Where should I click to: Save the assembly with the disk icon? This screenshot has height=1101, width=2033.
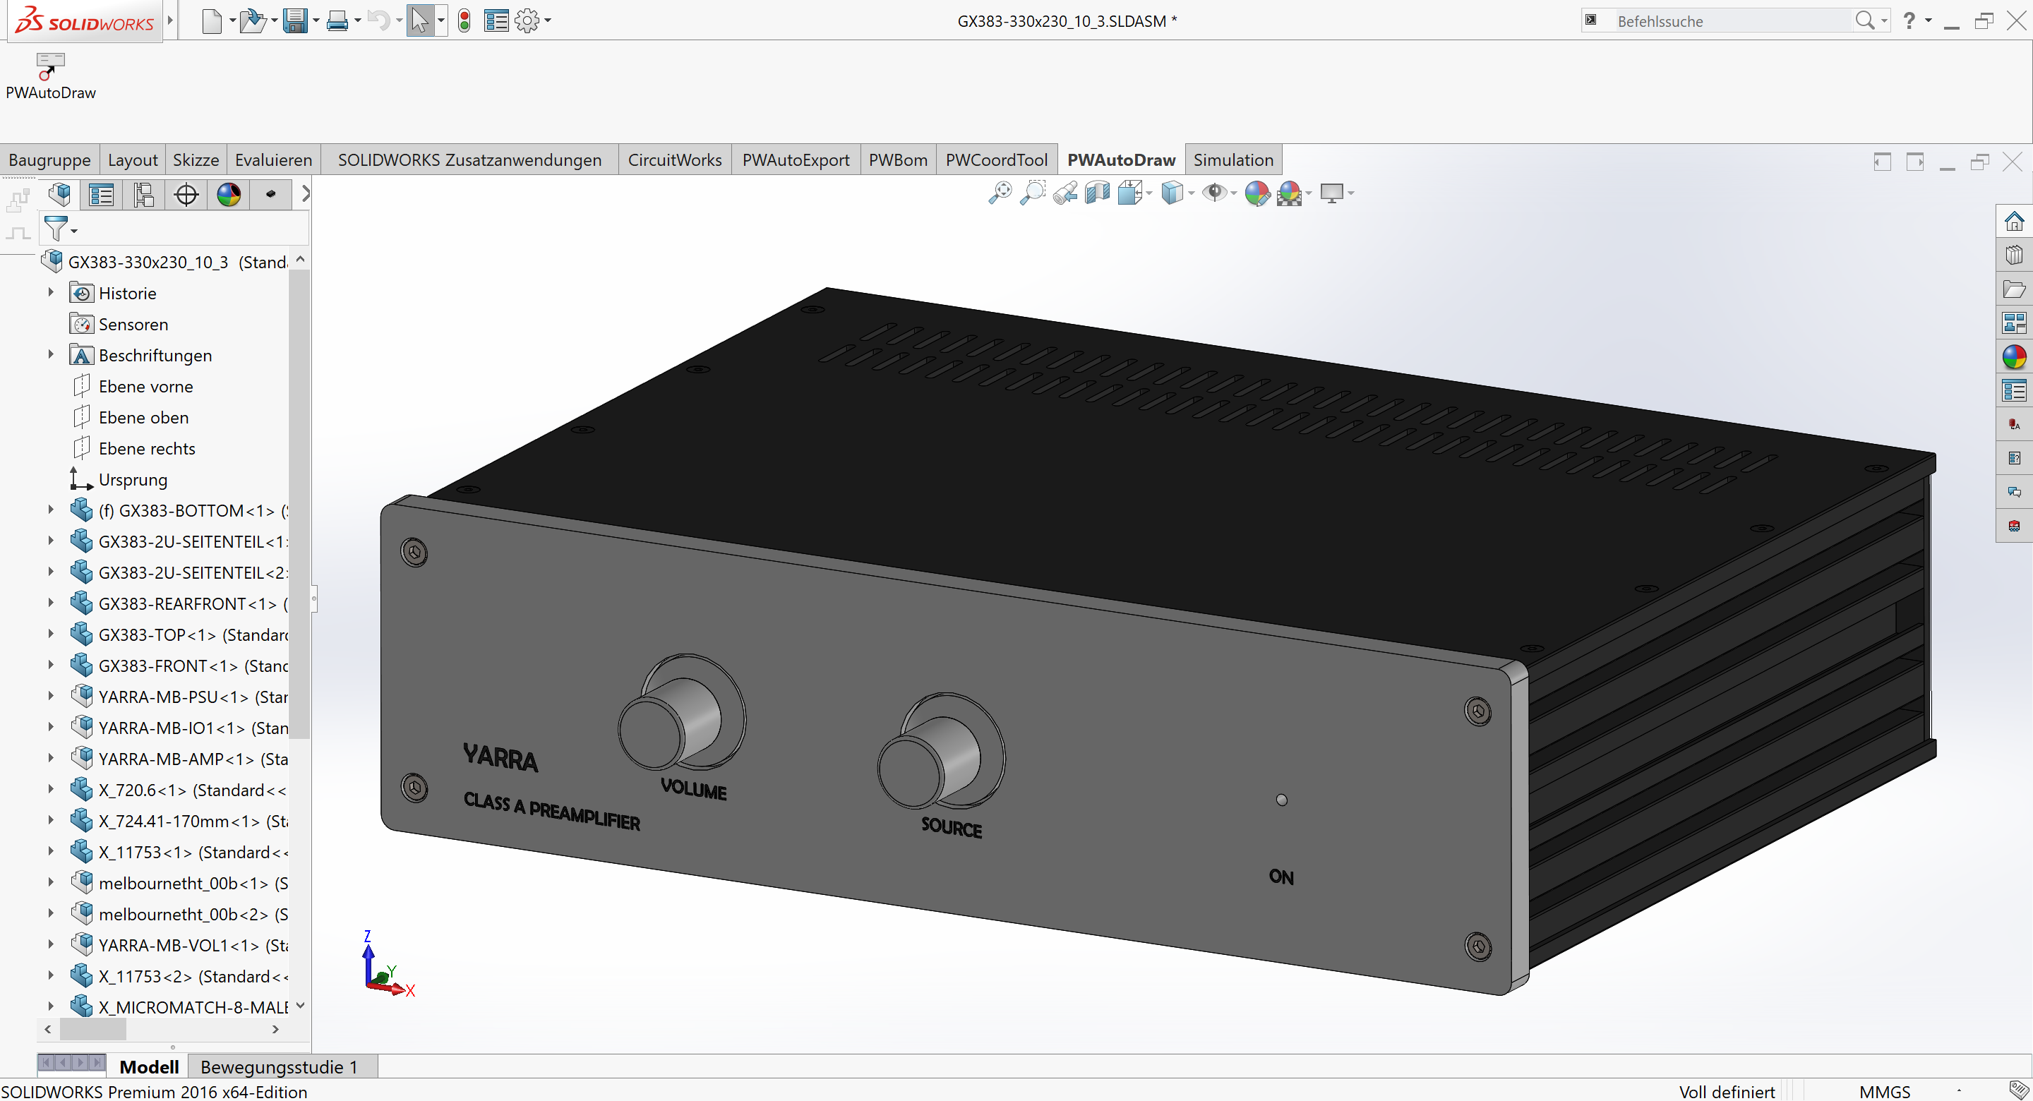(x=295, y=20)
